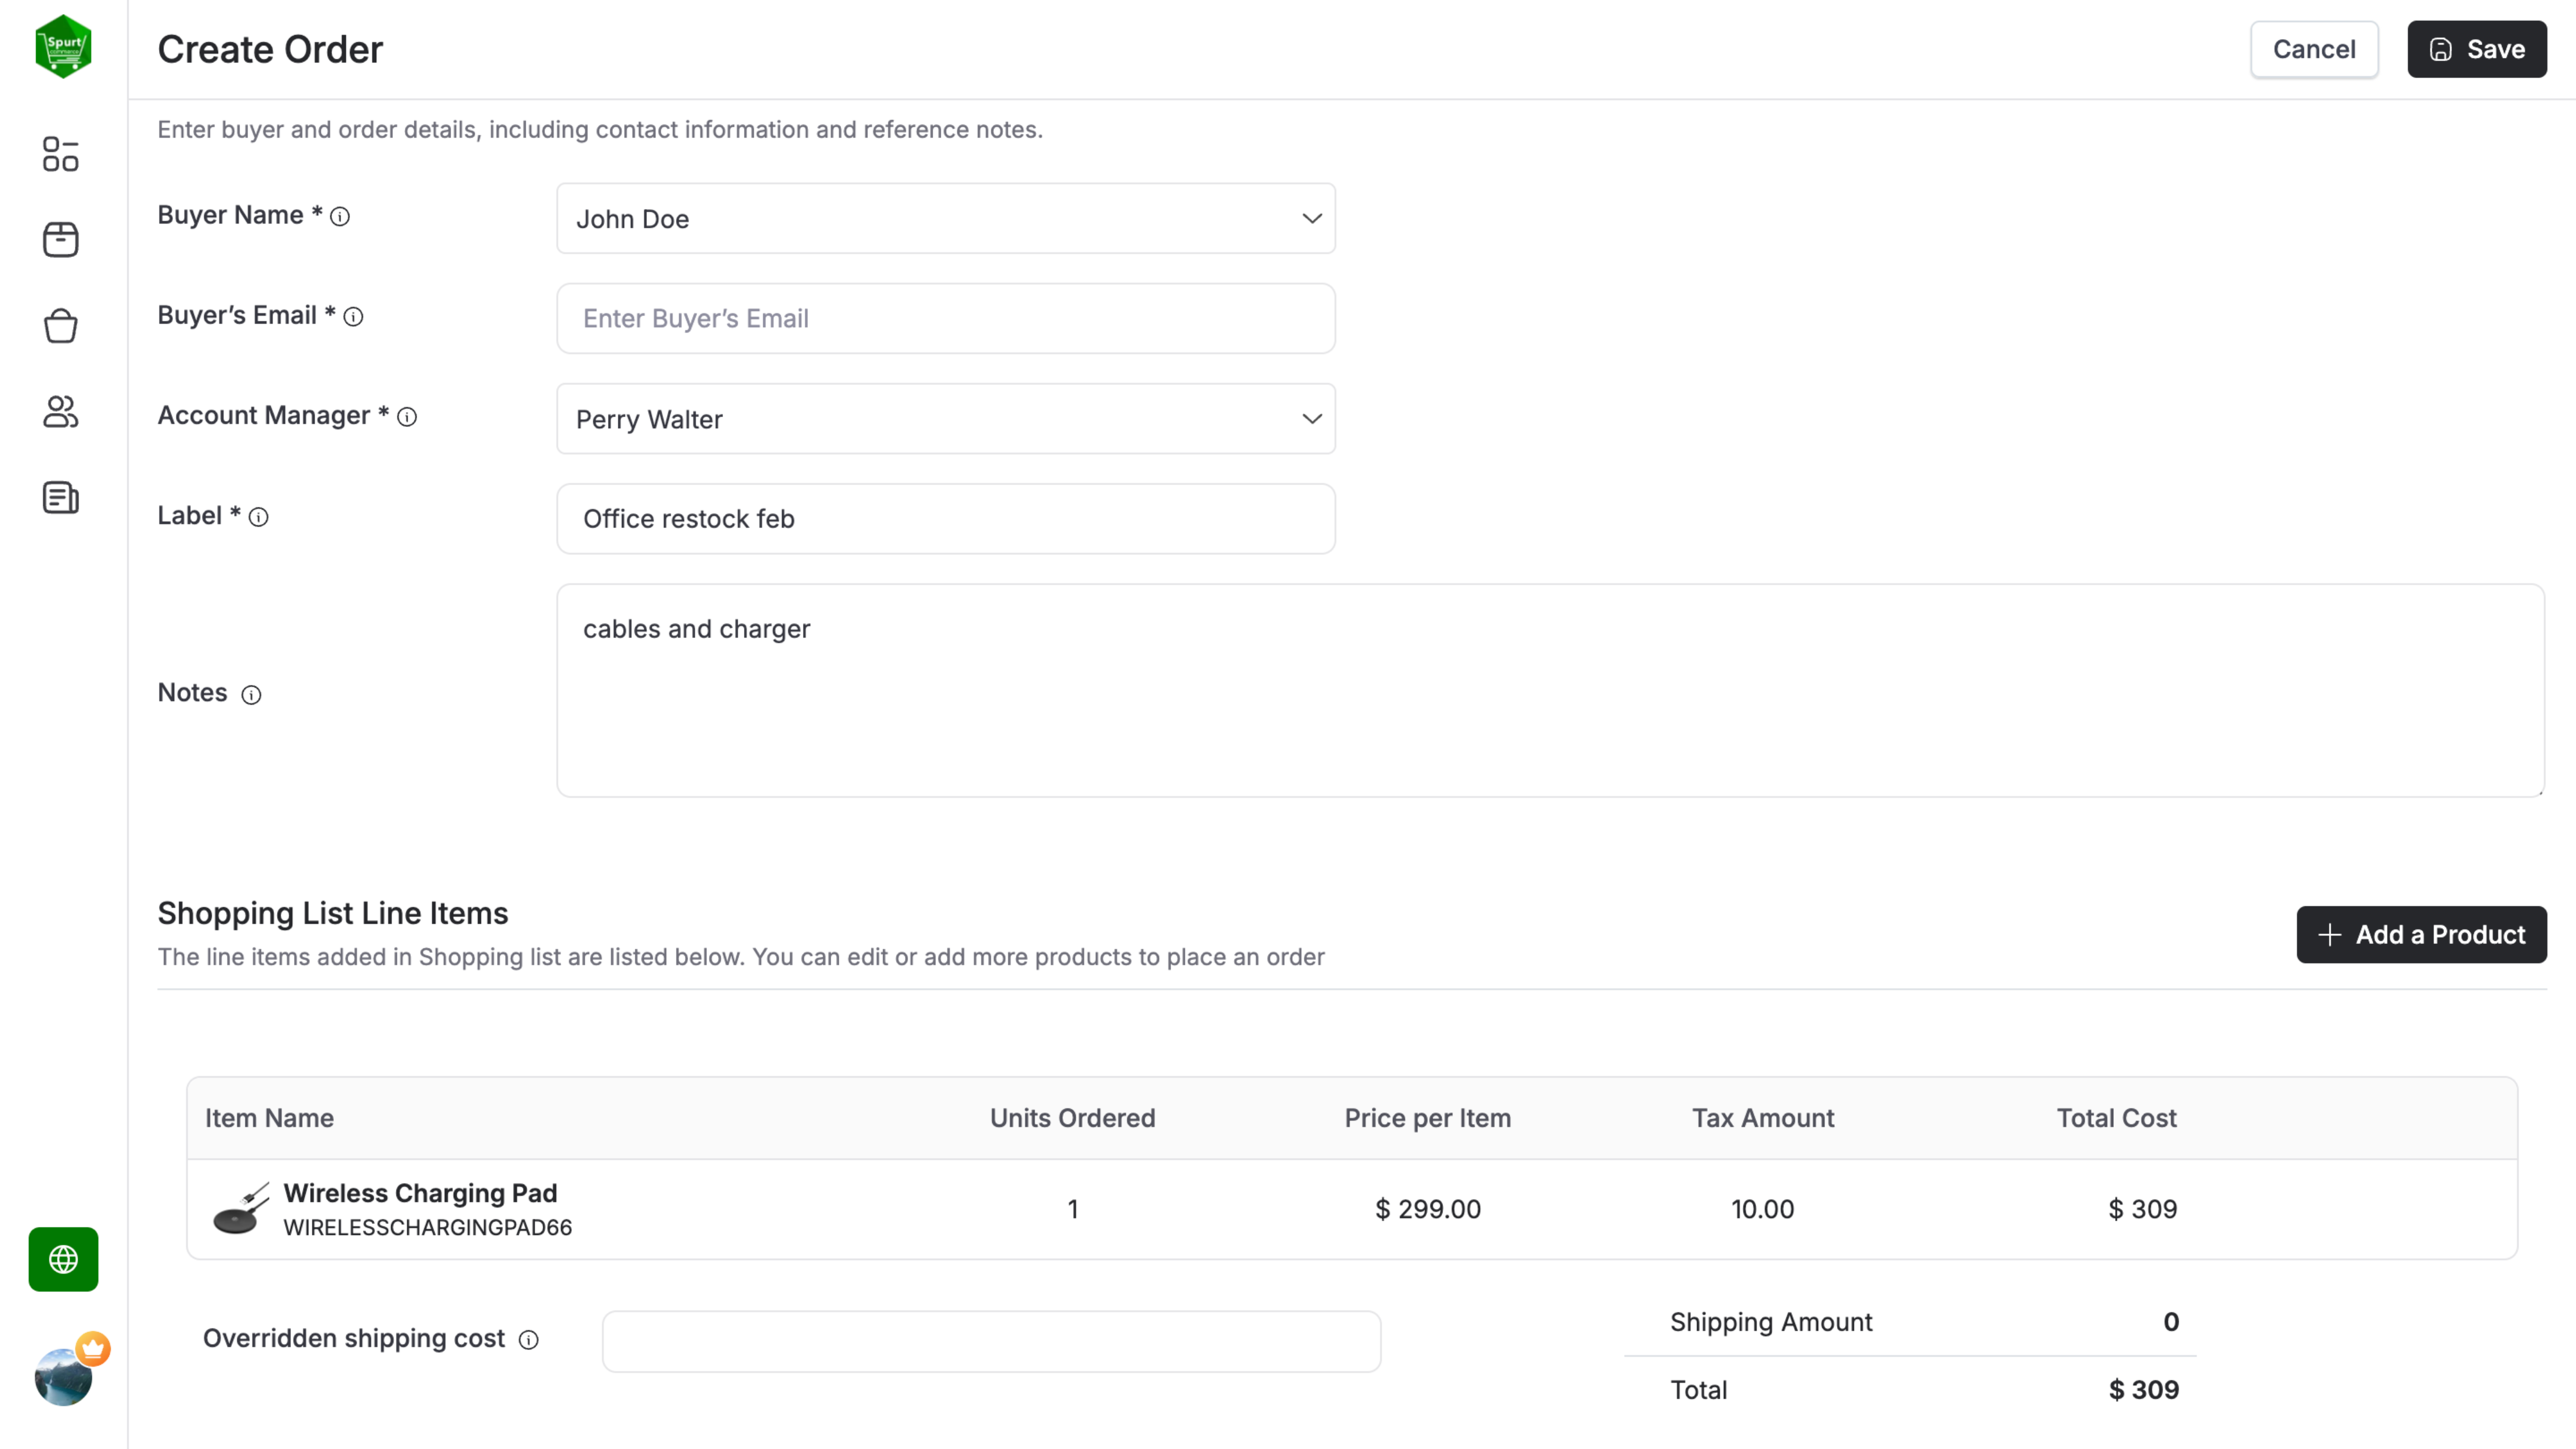2576x1449 pixels.
Task: Click the Wireless Charging Pad thumbnail
Action: click(241, 1209)
